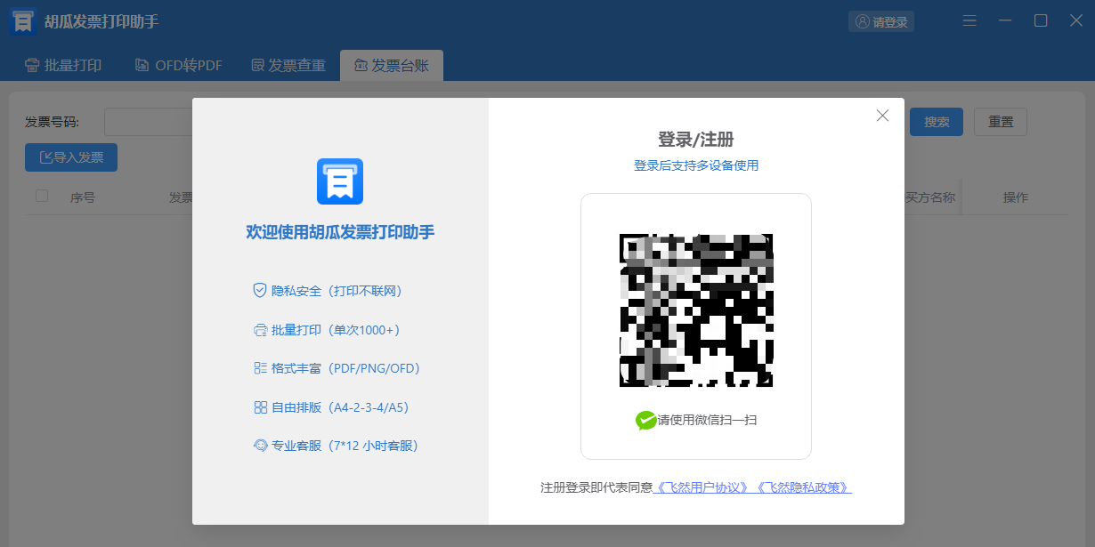Click the 导入发票 import button
Screen dimensions: 1095x547
point(71,157)
